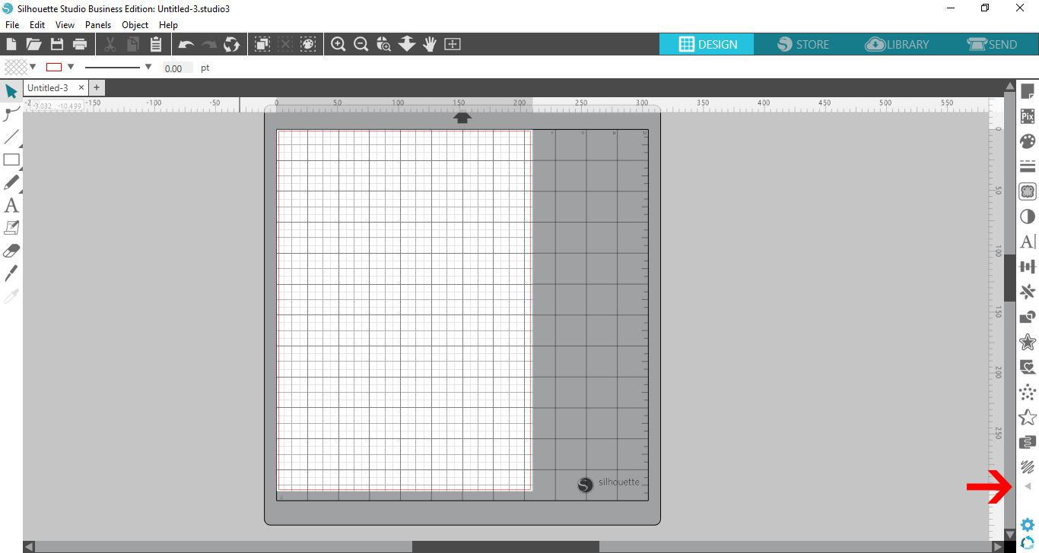Screen dimensions: 1039x553
Task: Close the Untitled-3 document tab
Action: (x=81, y=88)
